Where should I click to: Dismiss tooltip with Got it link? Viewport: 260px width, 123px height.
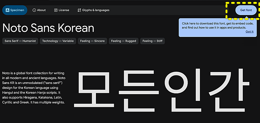pos(249,31)
